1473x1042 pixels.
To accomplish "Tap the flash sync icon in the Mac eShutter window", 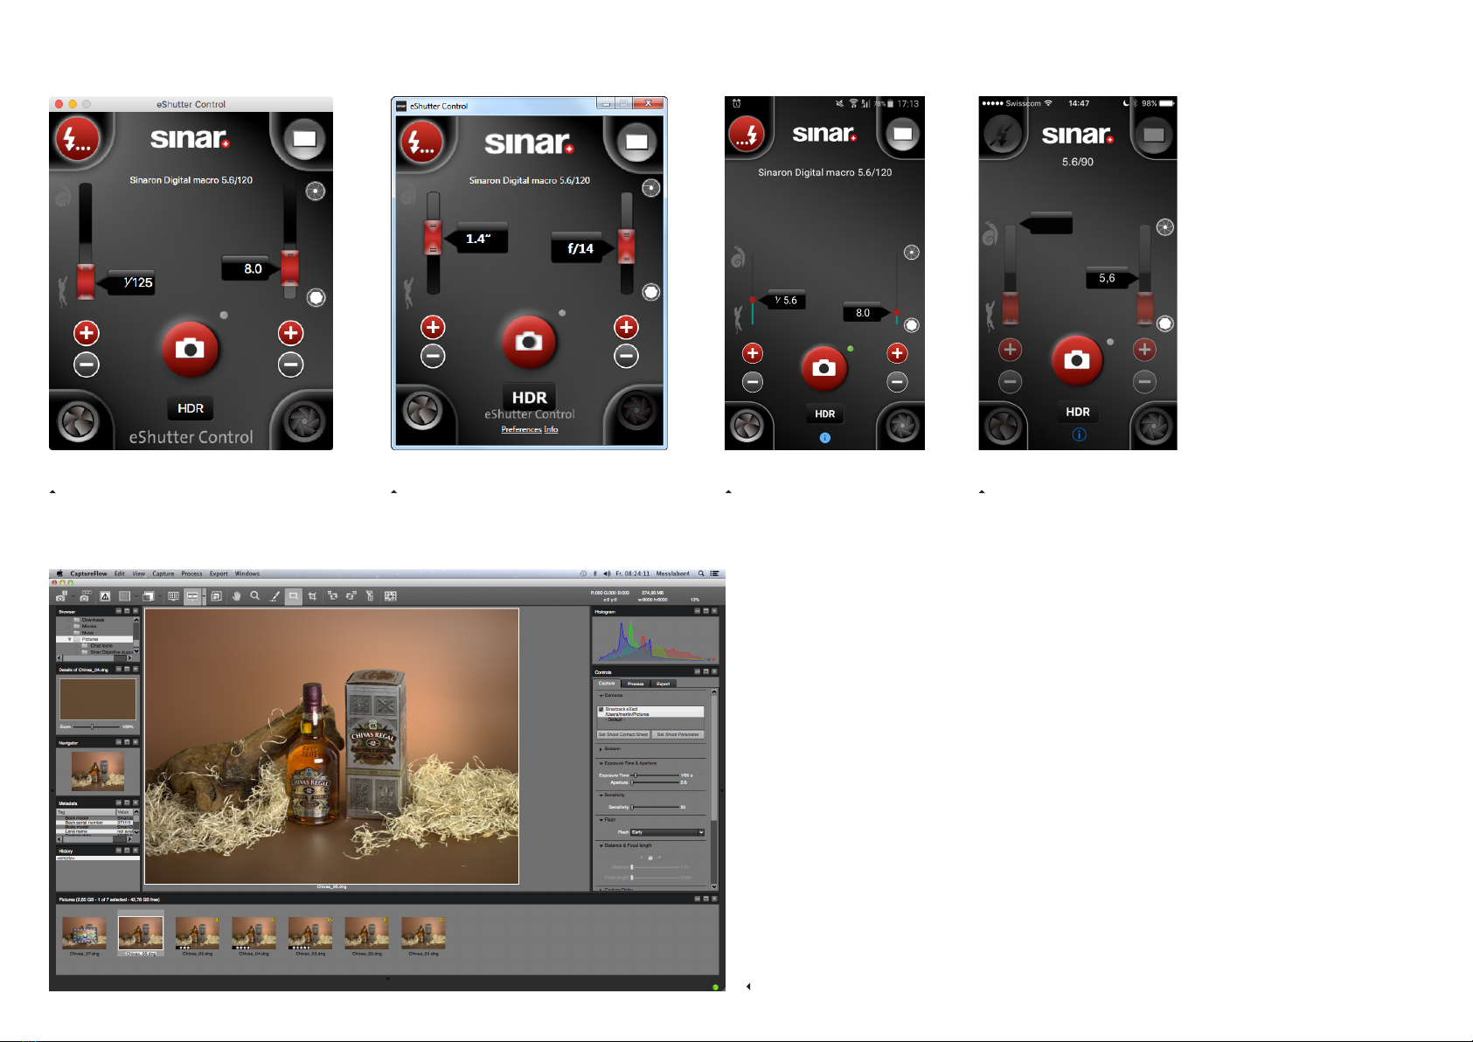I will click(x=78, y=139).
